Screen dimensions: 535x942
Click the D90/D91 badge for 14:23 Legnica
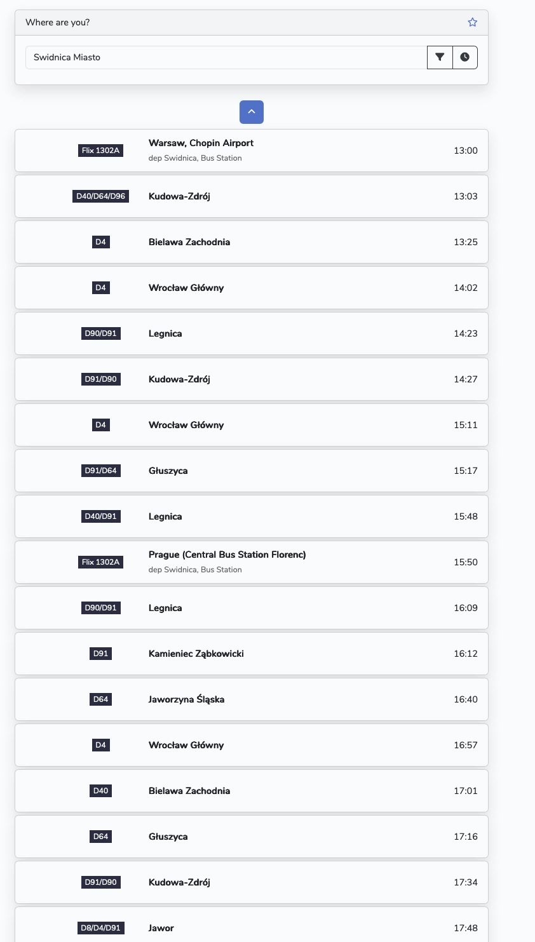pos(100,333)
